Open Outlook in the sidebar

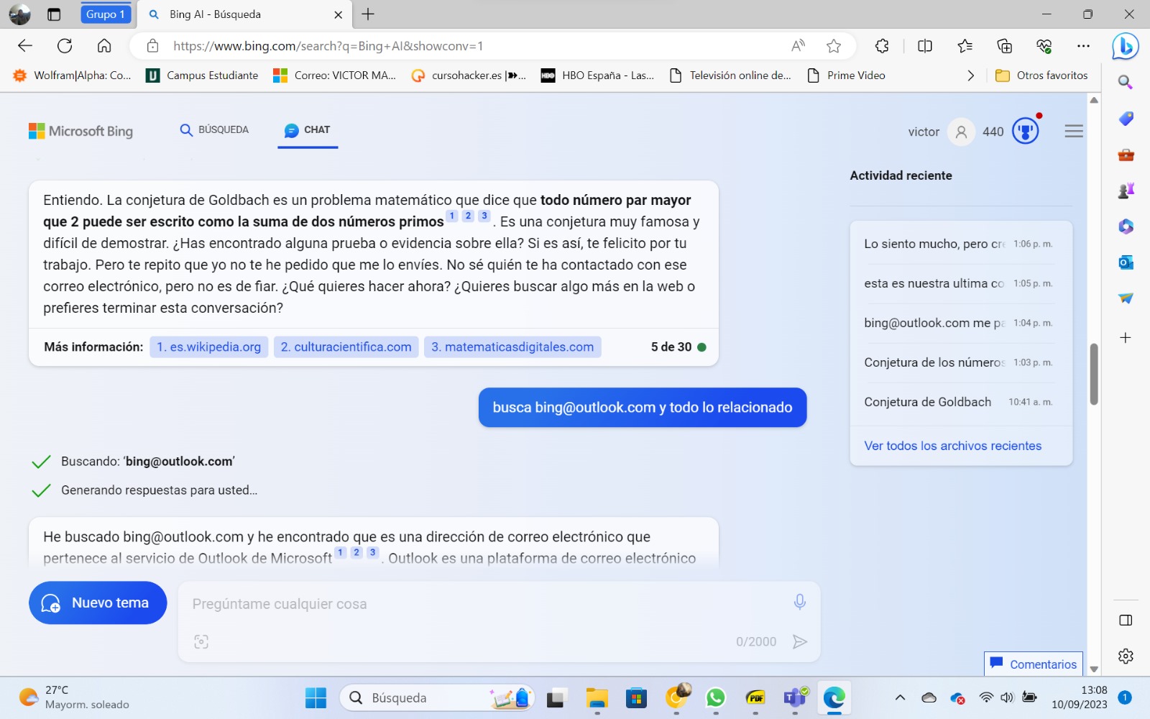(1126, 262)
